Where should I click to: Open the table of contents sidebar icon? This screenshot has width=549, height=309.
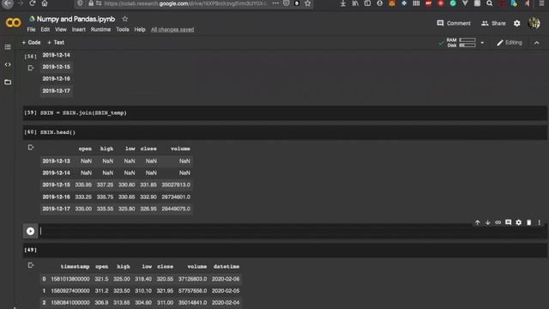click(8, 47)
